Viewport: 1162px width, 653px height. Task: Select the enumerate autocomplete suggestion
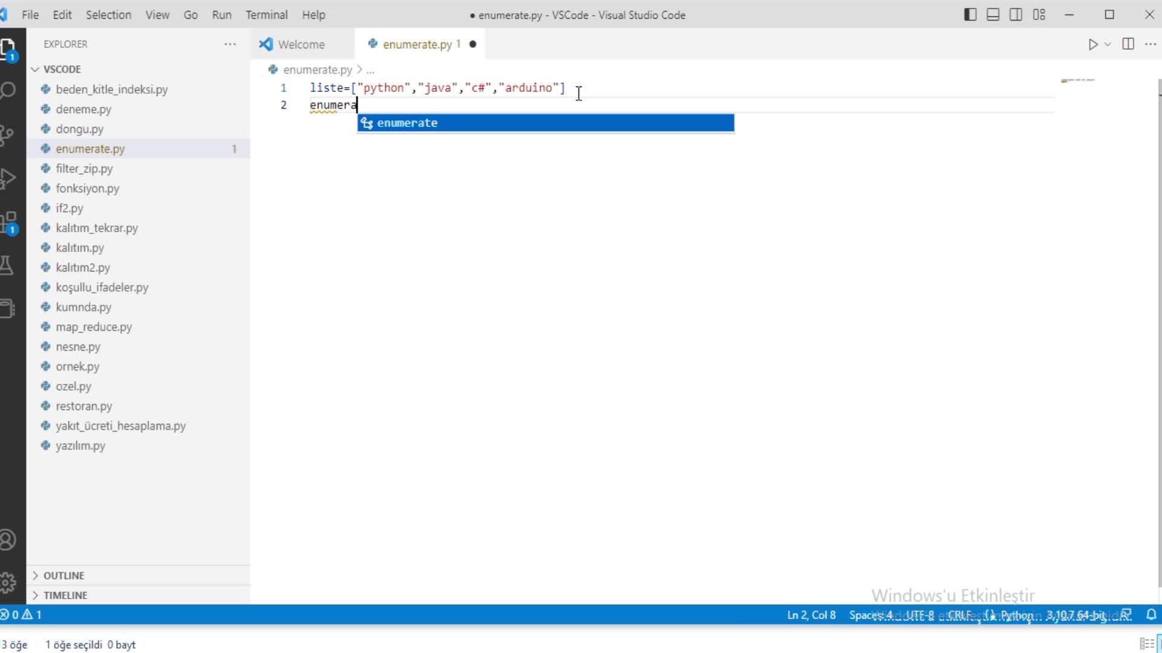tap(545, 123)
